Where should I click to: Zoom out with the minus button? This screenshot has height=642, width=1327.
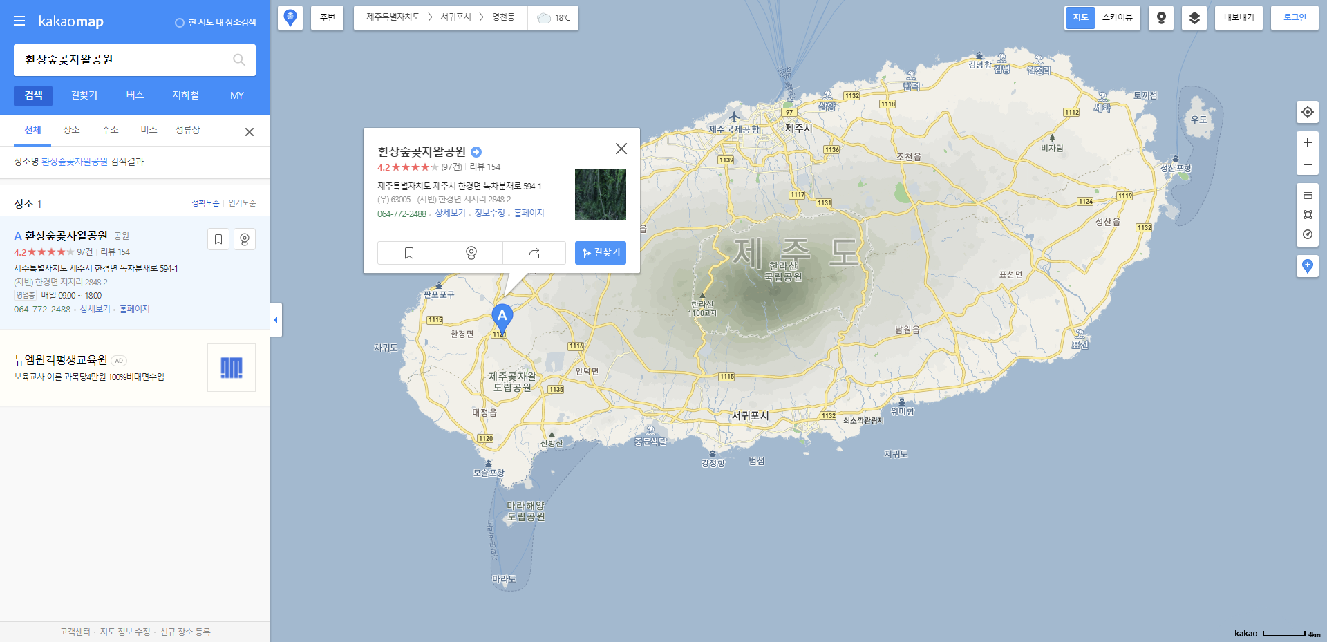click(1308, 164)
